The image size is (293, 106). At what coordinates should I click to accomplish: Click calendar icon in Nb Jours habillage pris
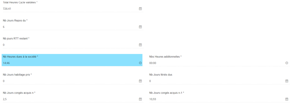tap(140, 81)
